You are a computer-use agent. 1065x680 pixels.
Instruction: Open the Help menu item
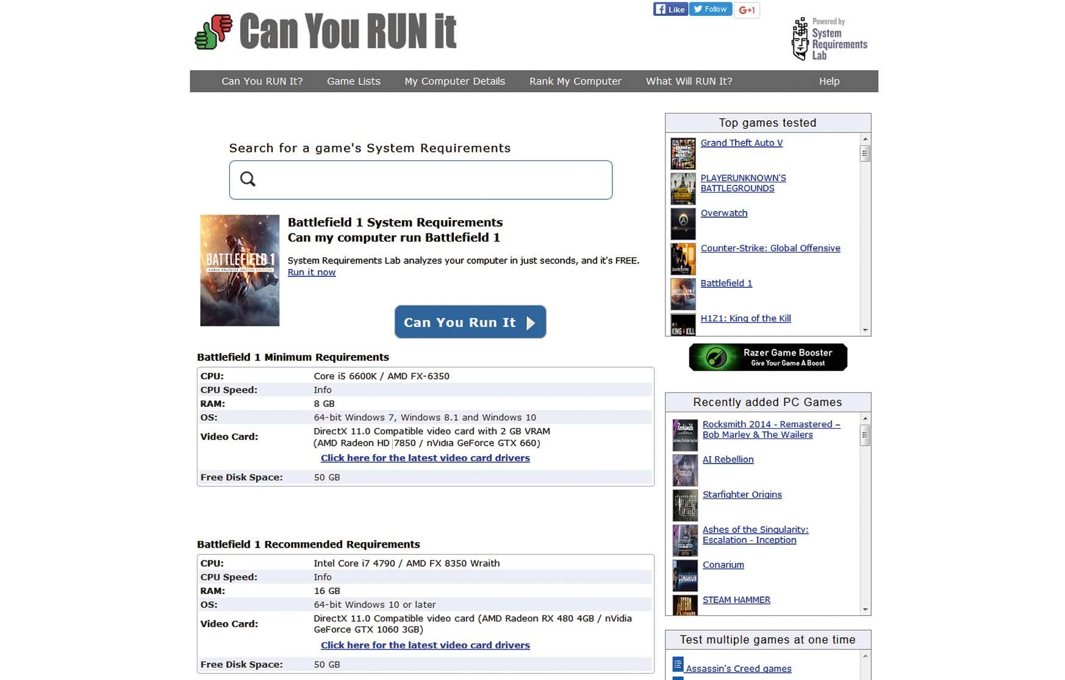point(828,81)
